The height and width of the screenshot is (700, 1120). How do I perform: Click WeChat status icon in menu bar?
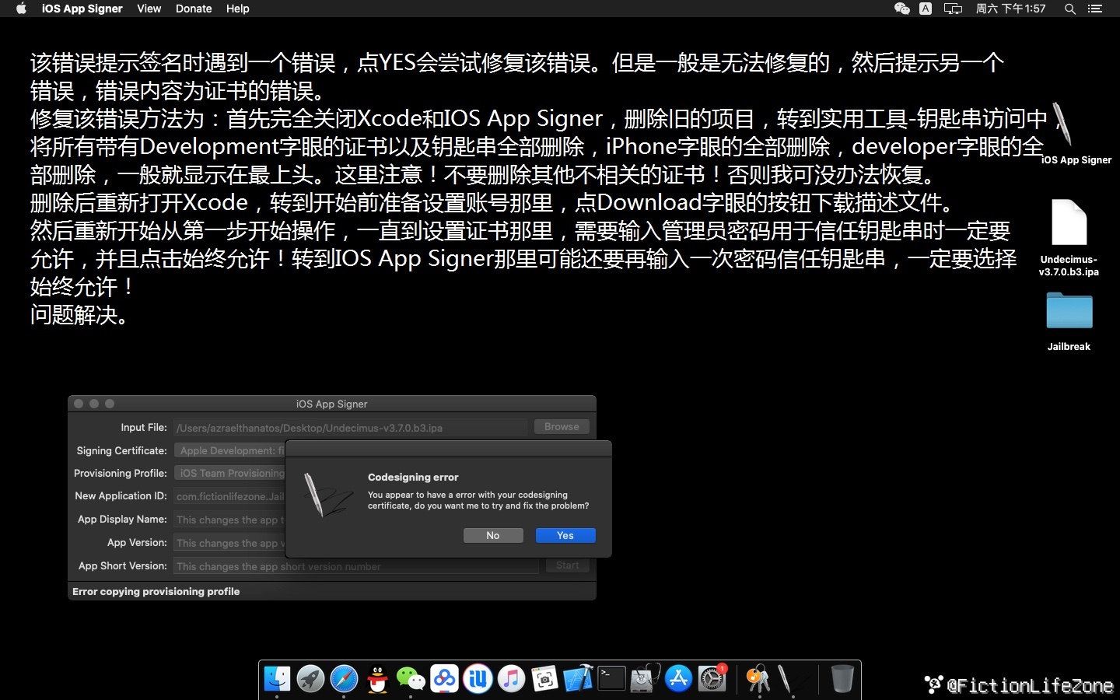pyautogui.click(x=901, y=9)
